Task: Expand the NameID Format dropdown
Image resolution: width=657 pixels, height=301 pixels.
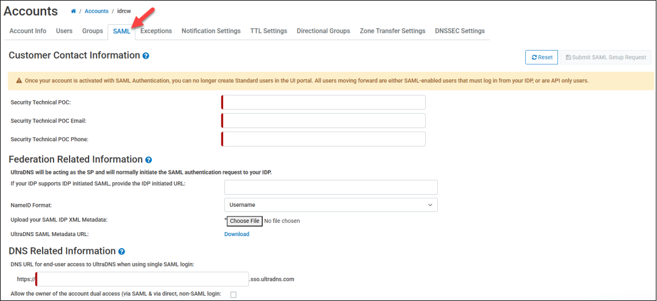Action: tap(331, 205)
